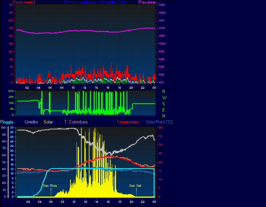
Task: Click "980" on the pressure axis
Action: pos(161,75)
